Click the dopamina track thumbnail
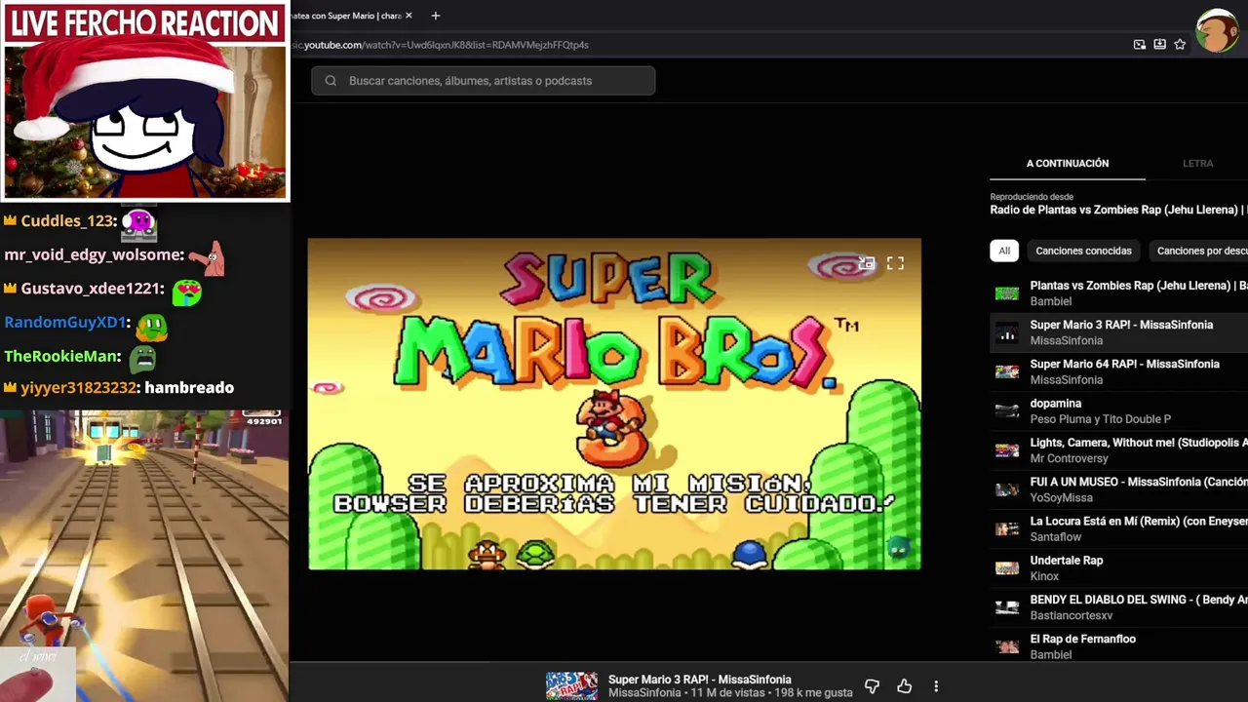This screenshot has width=1248, height=702. pos(1006,410)
